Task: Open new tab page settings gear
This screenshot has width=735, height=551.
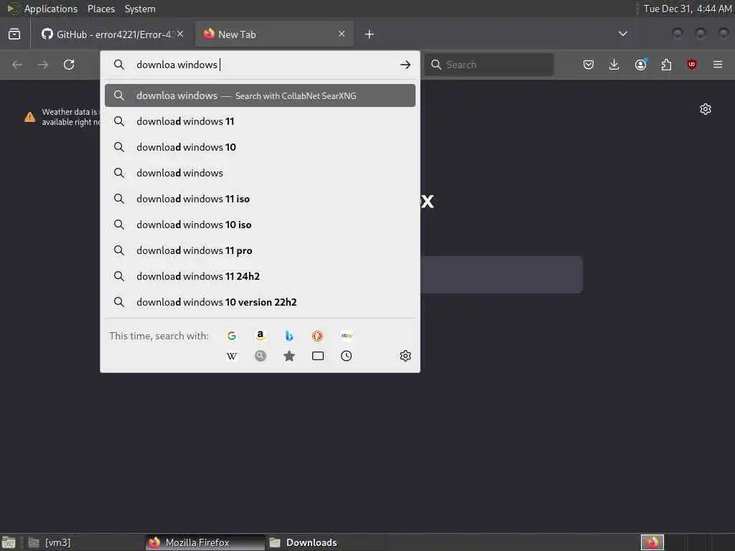Action: pyautogui.click(x=706, y=109)
